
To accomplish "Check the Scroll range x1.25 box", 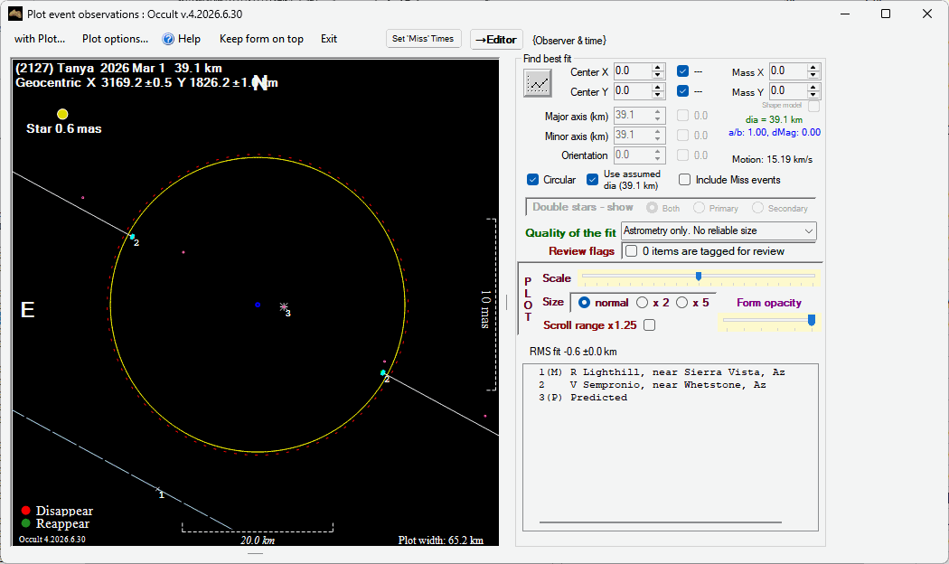I will pos(650,325).
